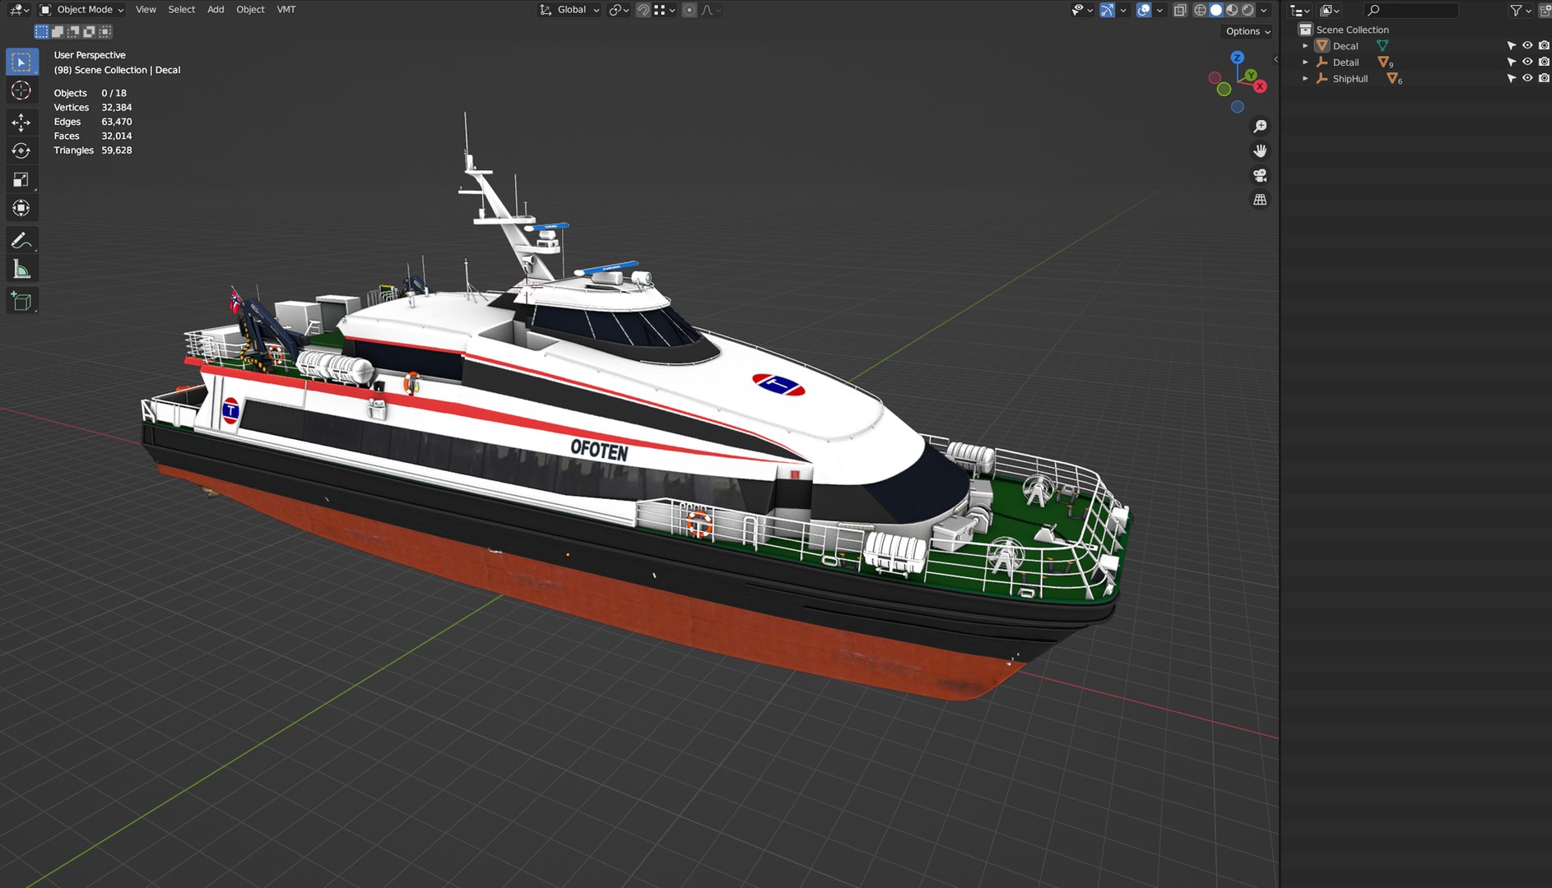Open the Object Mode dropdown
Image resolution: width=1552 pixels, height=888 pixels.
(x=81, y=10)
